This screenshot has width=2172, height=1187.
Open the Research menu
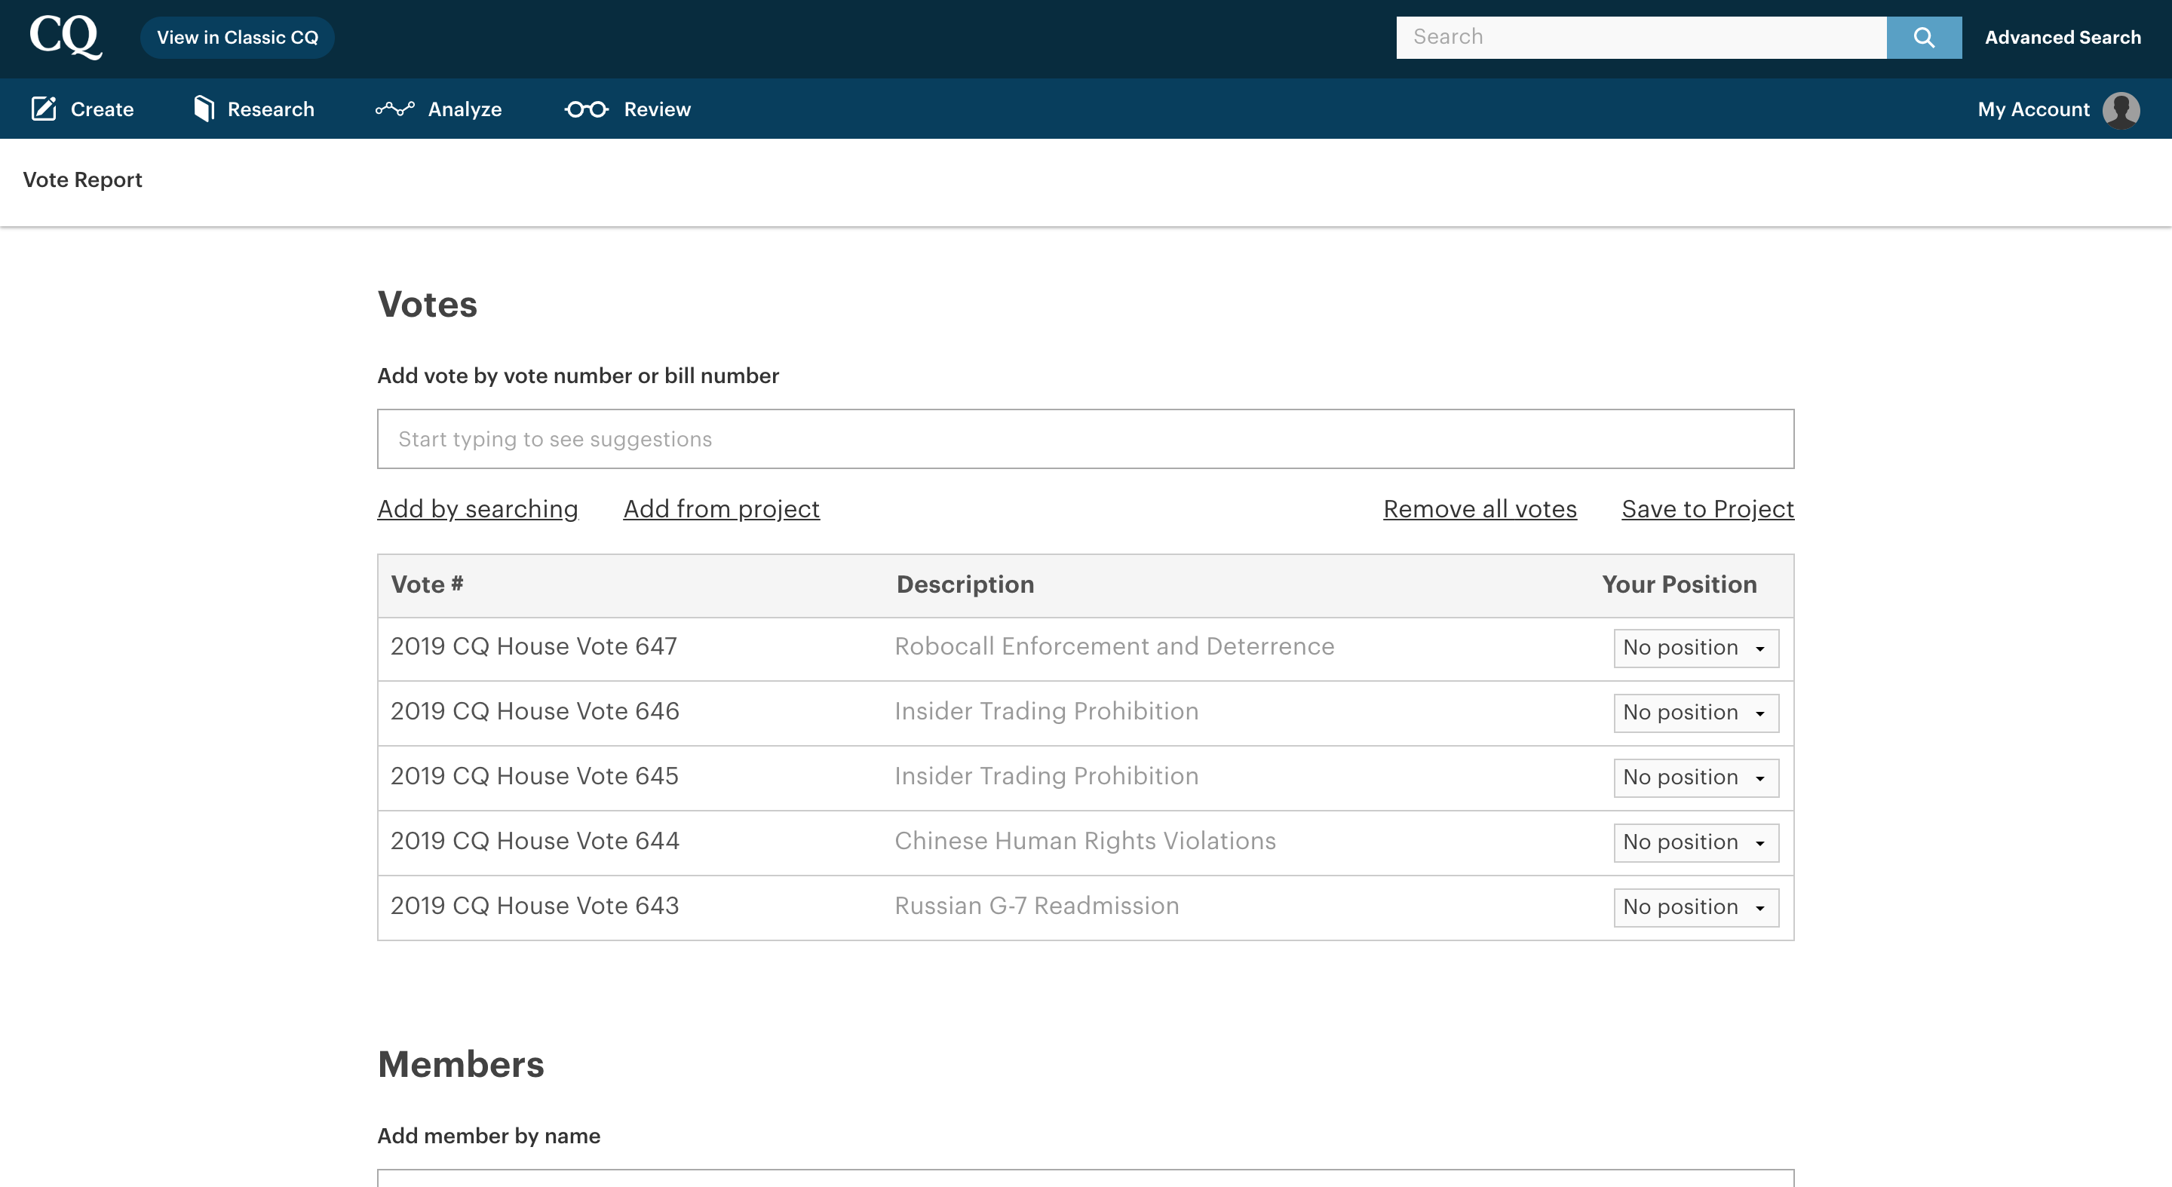click(254, 109)
